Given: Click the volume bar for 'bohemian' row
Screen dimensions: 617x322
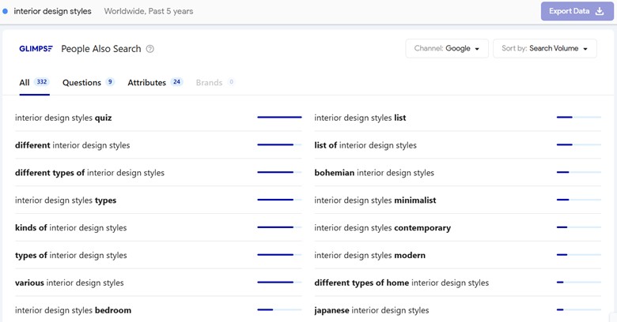Looking at the screenshot, I should [x=579, y=172].
